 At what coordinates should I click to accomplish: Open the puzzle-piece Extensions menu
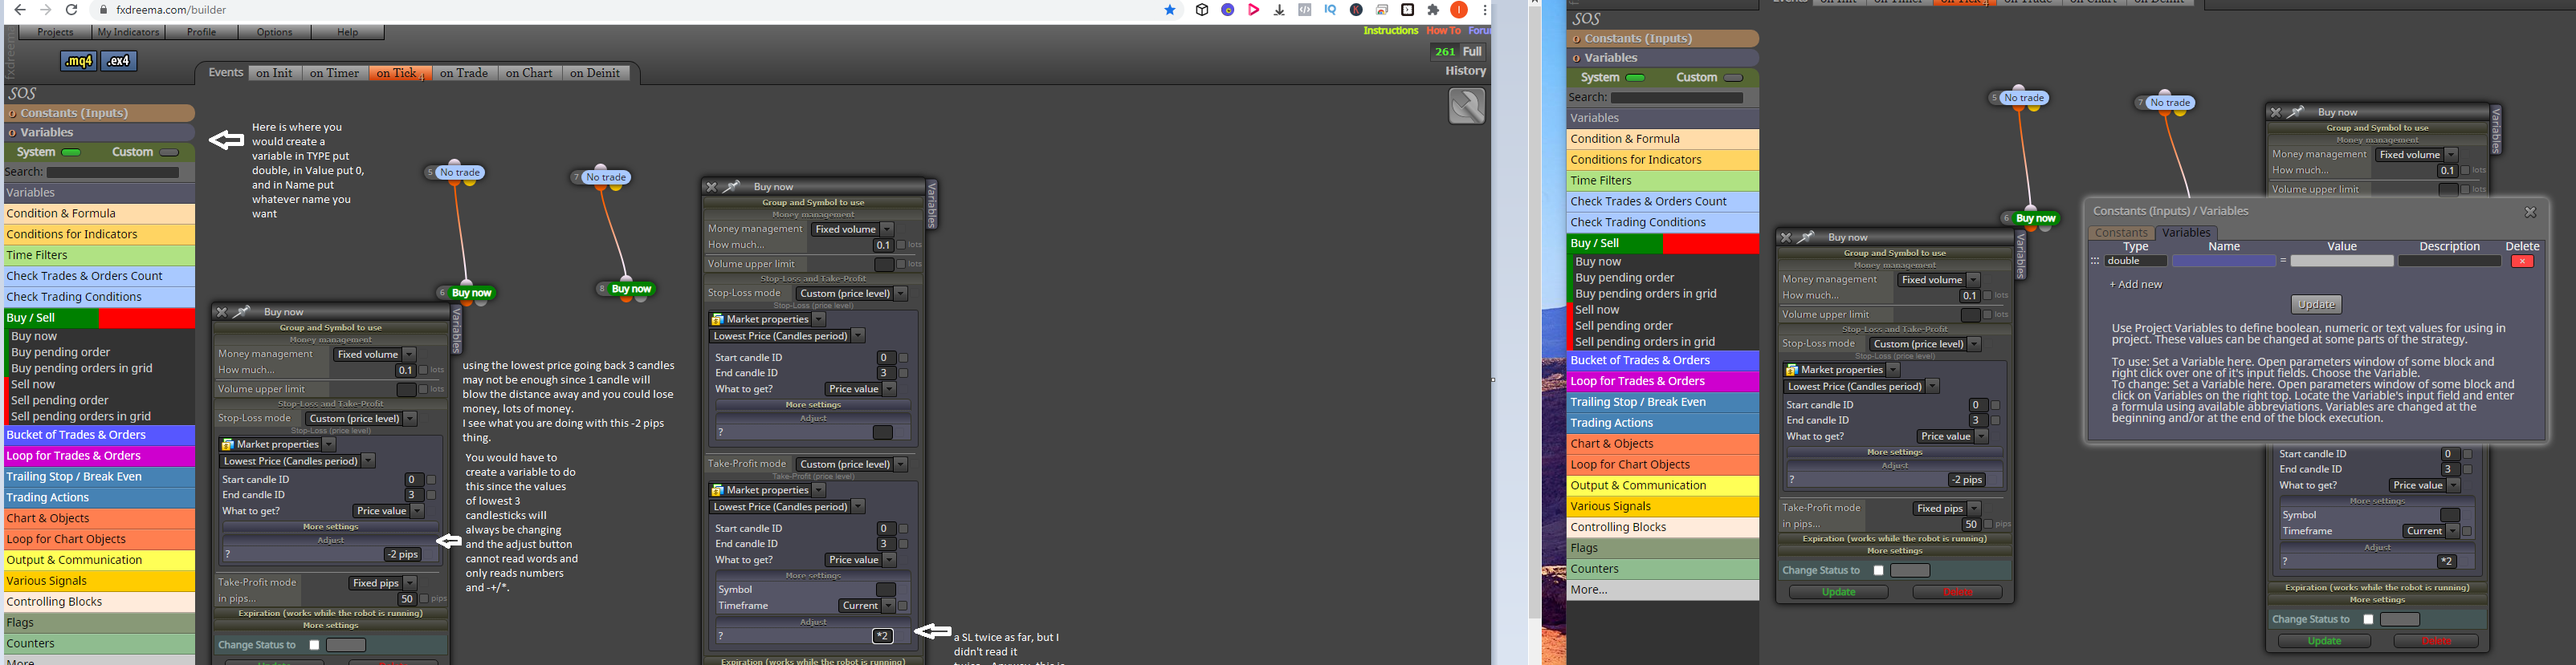(1433, 10)
